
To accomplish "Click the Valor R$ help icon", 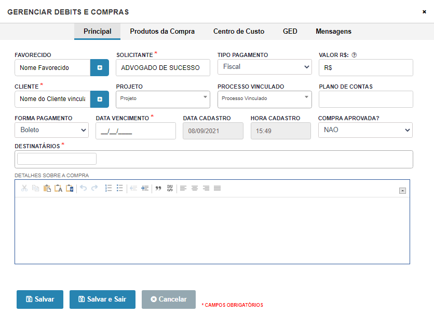I will click(354, 55).
